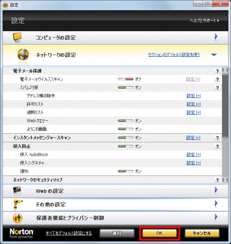
Task: Turn on 電子メールウイルススキャン switch
Action: [x=125, y=79]
